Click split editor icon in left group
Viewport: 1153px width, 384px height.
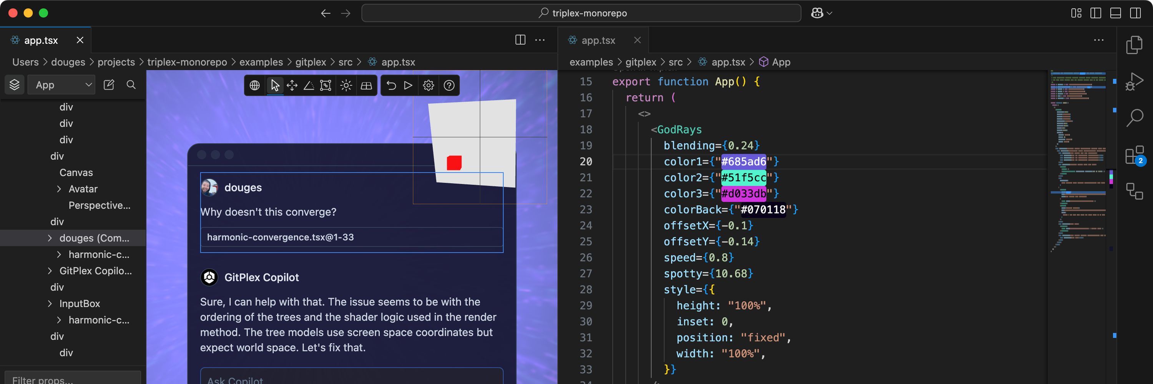click(520, 40)
